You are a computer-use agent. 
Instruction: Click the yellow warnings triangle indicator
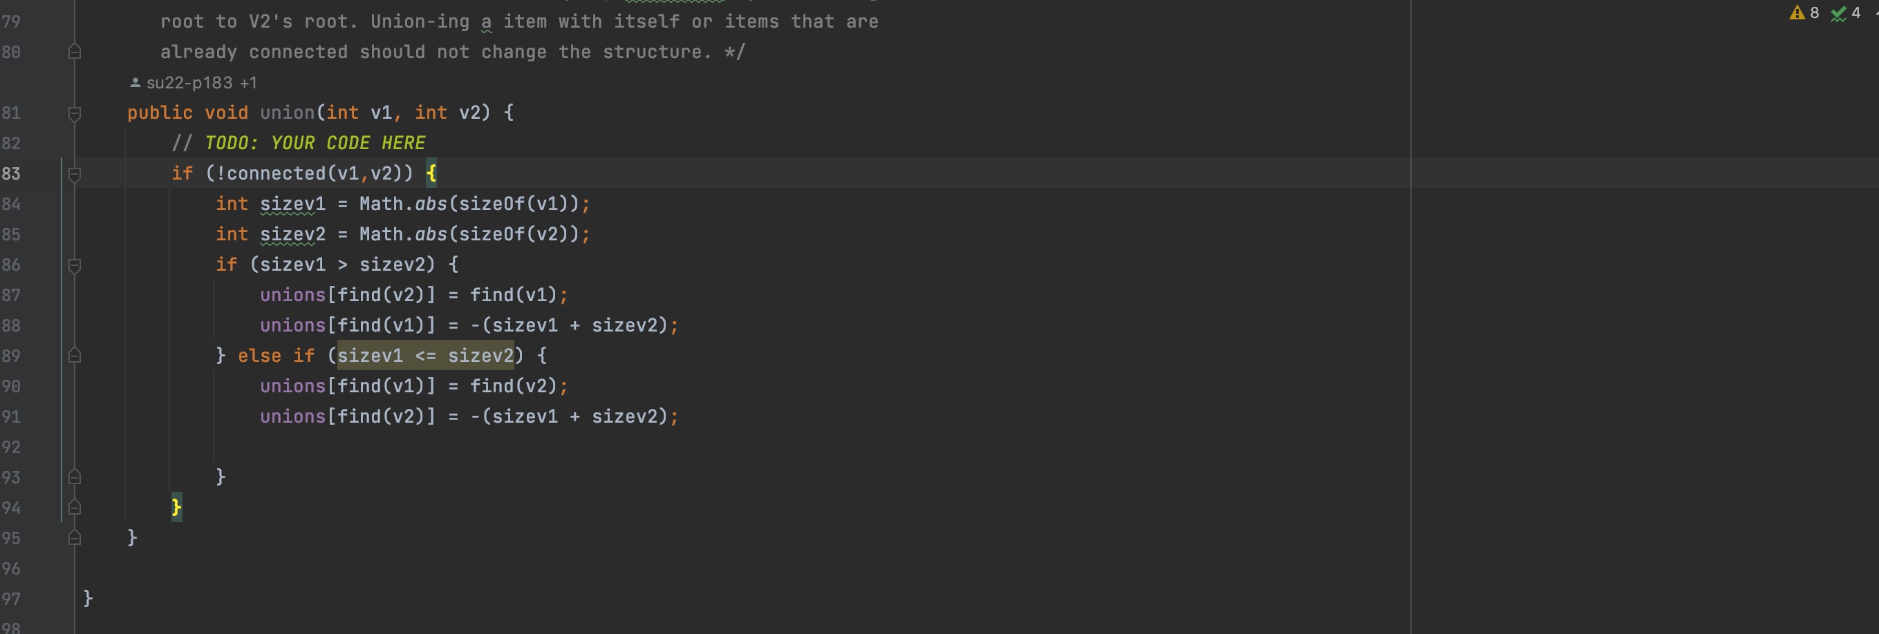pos(1797,13)
